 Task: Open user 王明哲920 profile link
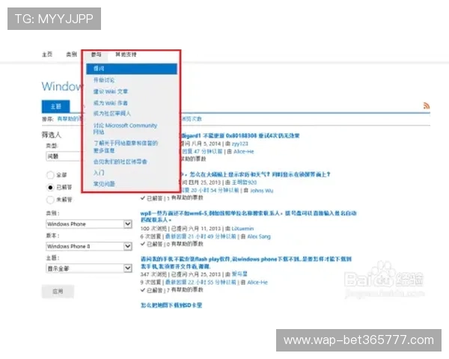click(244, 182)
